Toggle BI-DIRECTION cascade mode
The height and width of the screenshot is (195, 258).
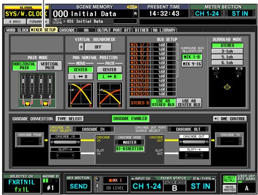coord(130,149)
